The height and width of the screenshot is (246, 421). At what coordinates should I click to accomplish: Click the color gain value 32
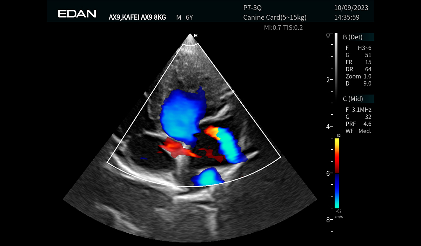tap(368, 117)
